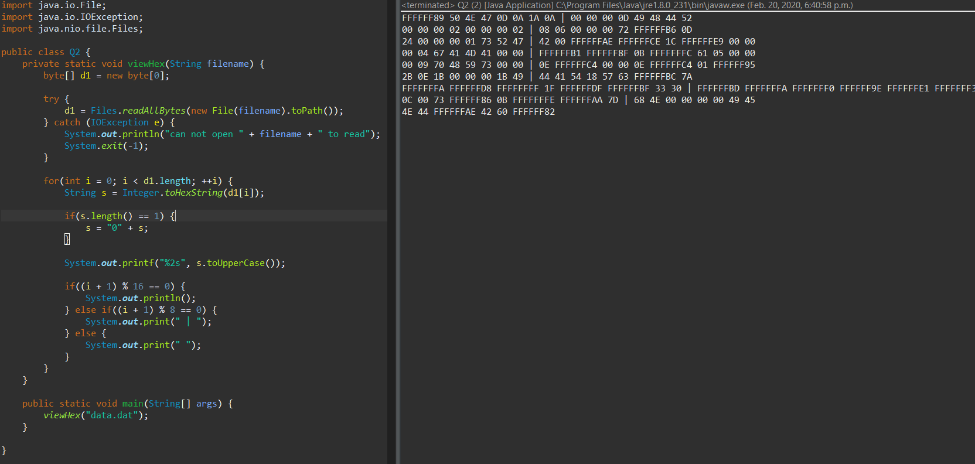The height and width of the screenshot is (464, 975).
Task: Click the 'catch (IOException e)' line
Action: 109,122
